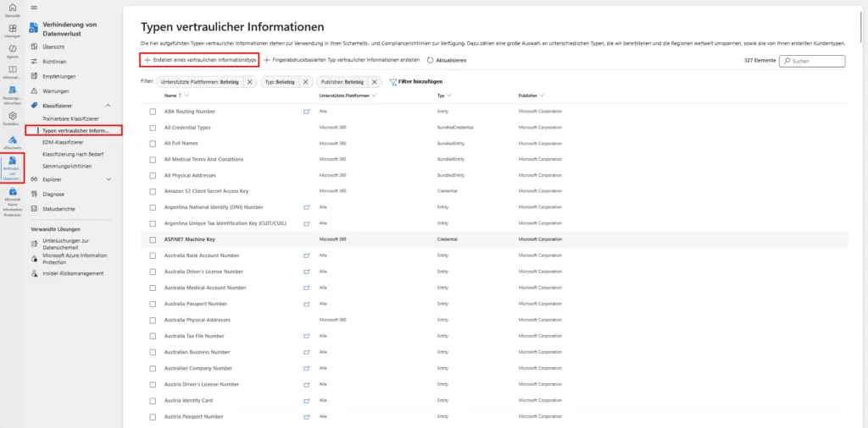Viewport: 868px width, 428px height.
Task: Remove the Typ: Beliebig filter
Action: tap(306, 82)
